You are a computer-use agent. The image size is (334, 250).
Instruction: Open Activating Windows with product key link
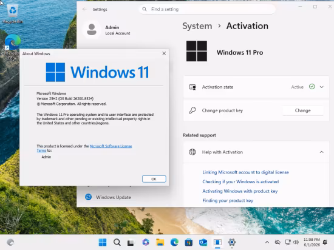click(240, 191)
